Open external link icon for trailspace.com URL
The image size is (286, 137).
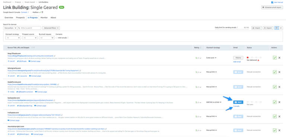62,115
